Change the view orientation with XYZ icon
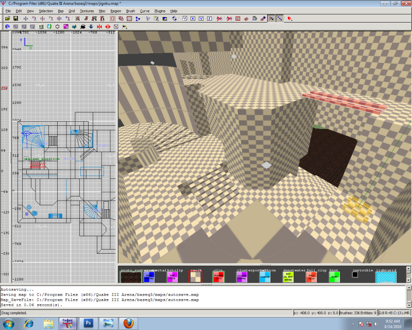This screenshot has width=412, height=330. [148, 19]
